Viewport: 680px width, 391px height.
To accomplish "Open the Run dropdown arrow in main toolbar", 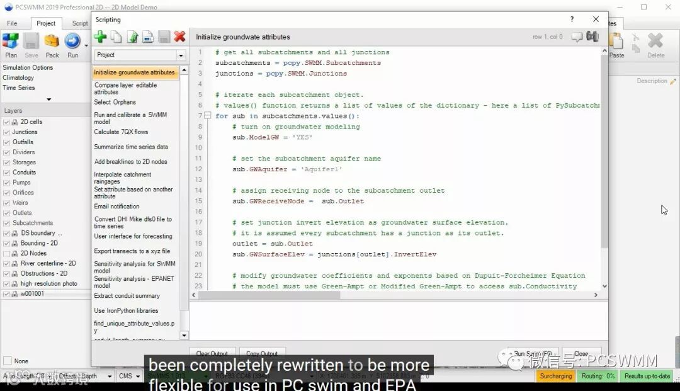I will tap(86, 45).
